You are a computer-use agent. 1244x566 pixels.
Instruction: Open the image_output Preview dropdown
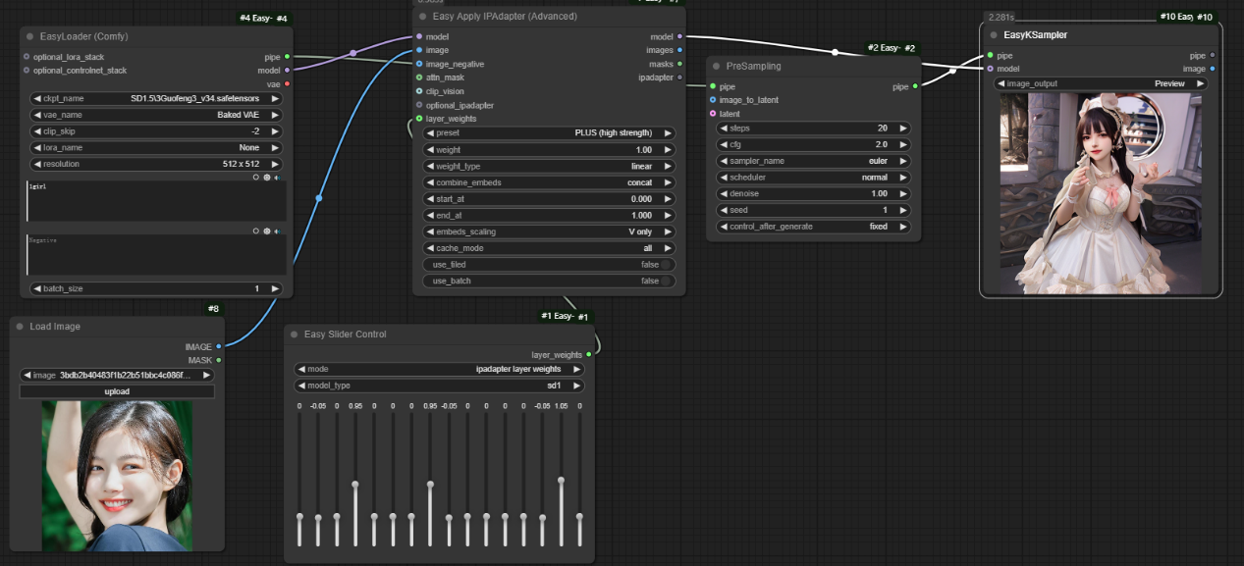(1101, 84)
